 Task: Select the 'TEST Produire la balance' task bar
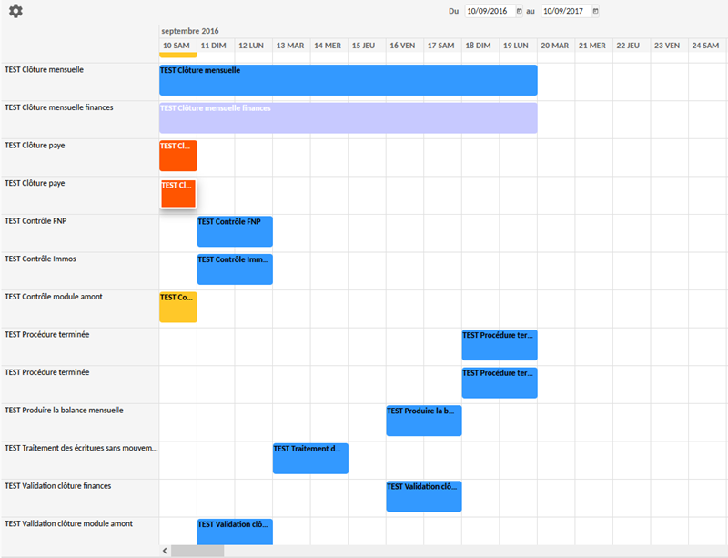[x=424, y=421]
